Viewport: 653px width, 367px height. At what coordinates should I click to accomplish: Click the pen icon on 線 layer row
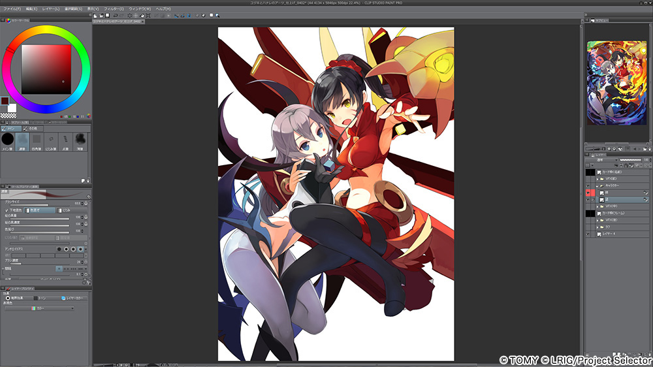646,193
